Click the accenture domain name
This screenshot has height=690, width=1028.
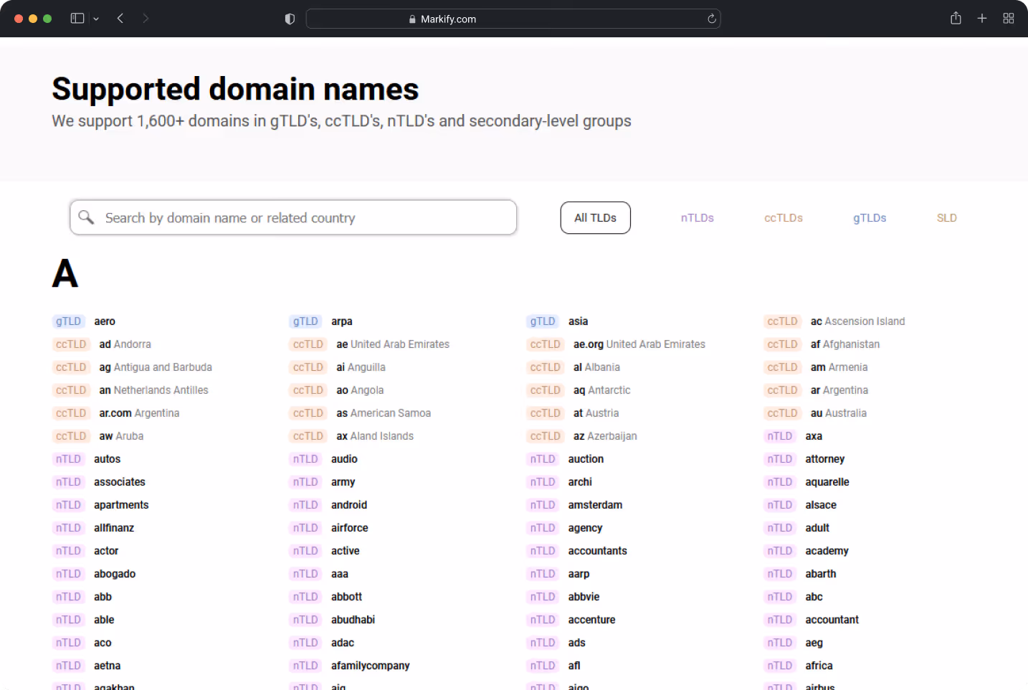coord(592,620)
